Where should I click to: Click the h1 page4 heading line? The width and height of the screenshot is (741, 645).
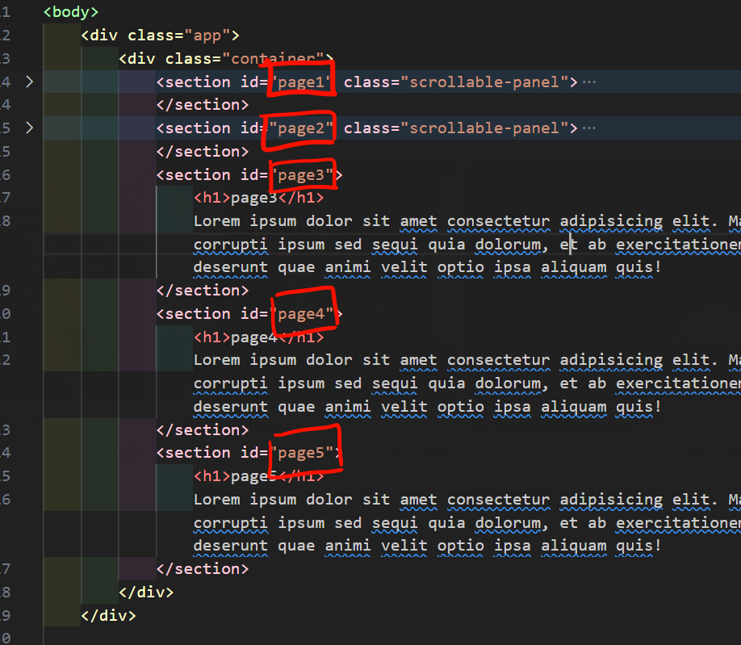point(259,337)
